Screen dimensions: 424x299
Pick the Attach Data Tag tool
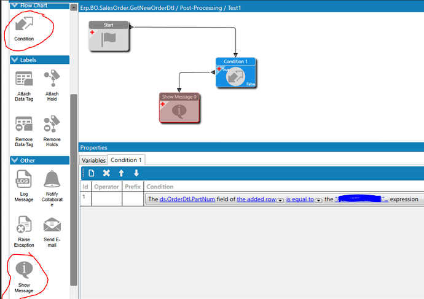[24, 86]
